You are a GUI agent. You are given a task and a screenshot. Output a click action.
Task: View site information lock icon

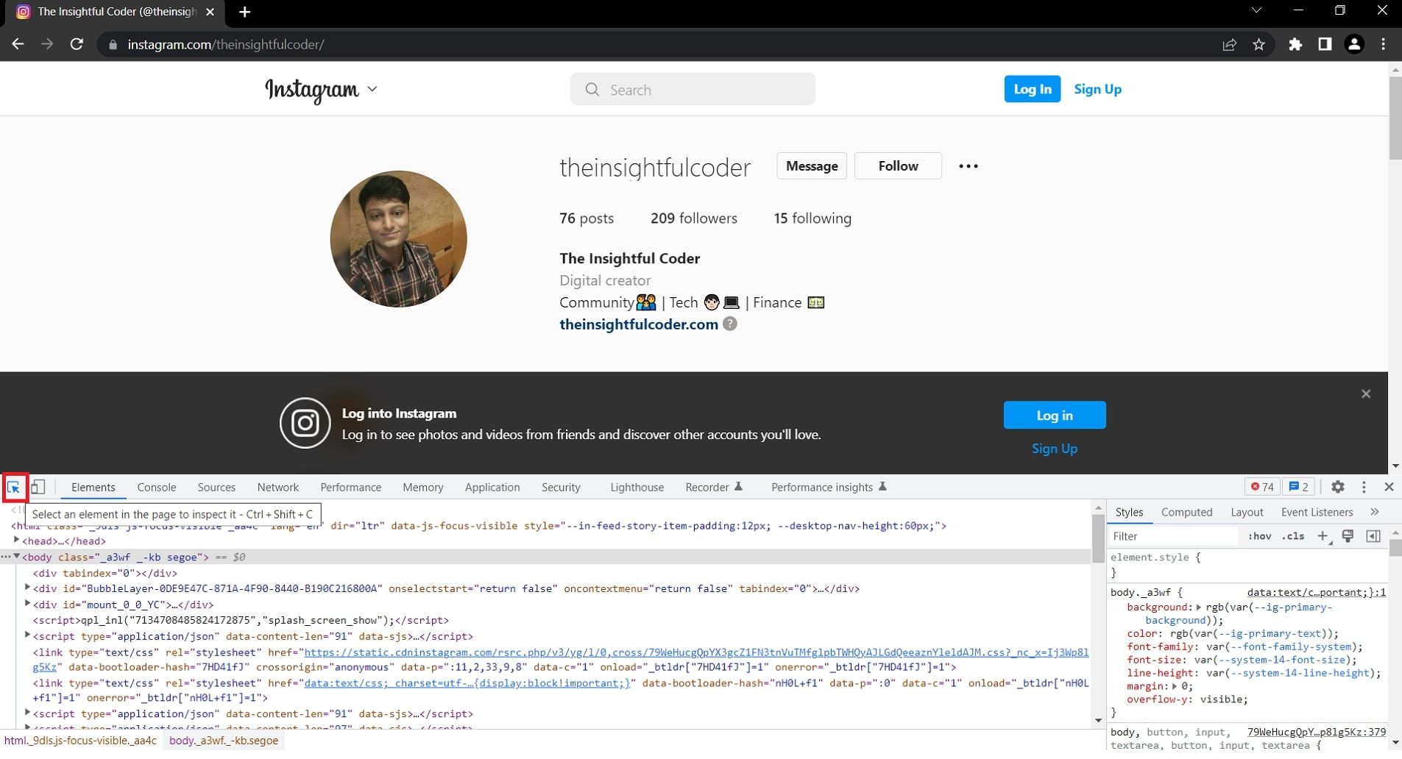tap(113, 45)
